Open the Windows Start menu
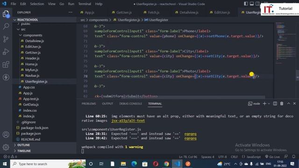This screenshot has height=168, width=299. 5,164
